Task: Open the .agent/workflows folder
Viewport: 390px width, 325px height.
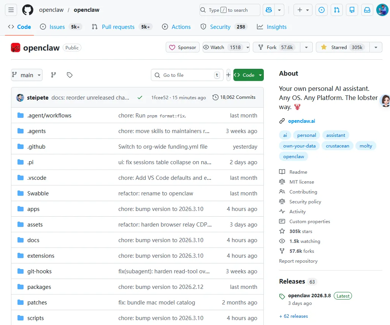Action: pos(49,116)
